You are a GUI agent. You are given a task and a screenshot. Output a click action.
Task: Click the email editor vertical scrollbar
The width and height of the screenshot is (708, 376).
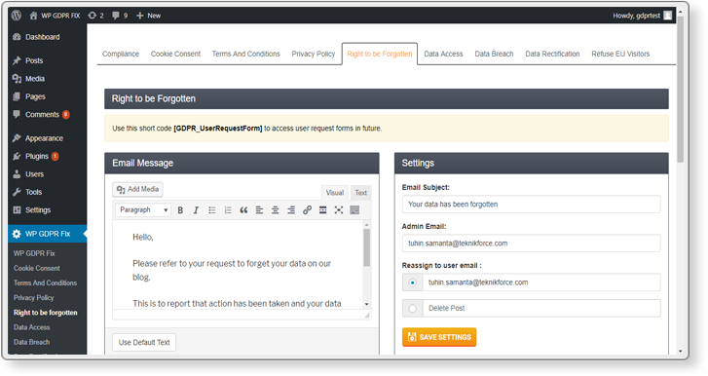click(366, 264)
